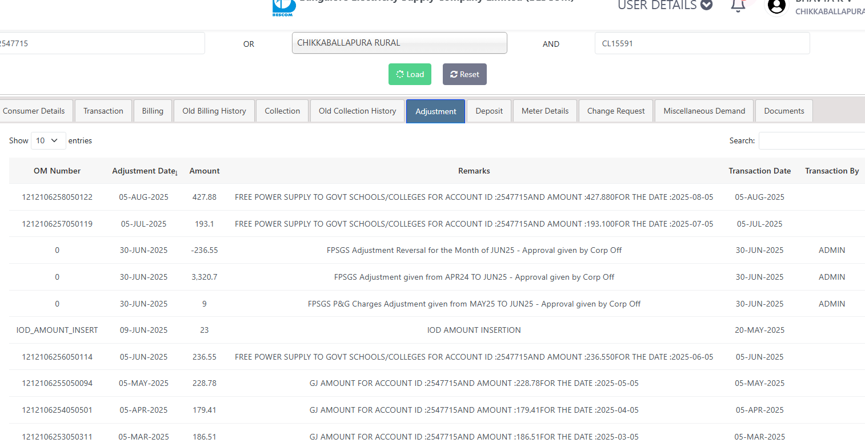Click OM Number IOD_AMOUNT_INSERT

57,330
